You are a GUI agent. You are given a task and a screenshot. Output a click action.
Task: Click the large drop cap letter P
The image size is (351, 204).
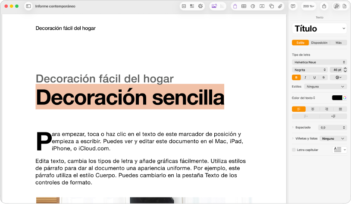pyautogui.click(x=44, y=141)
